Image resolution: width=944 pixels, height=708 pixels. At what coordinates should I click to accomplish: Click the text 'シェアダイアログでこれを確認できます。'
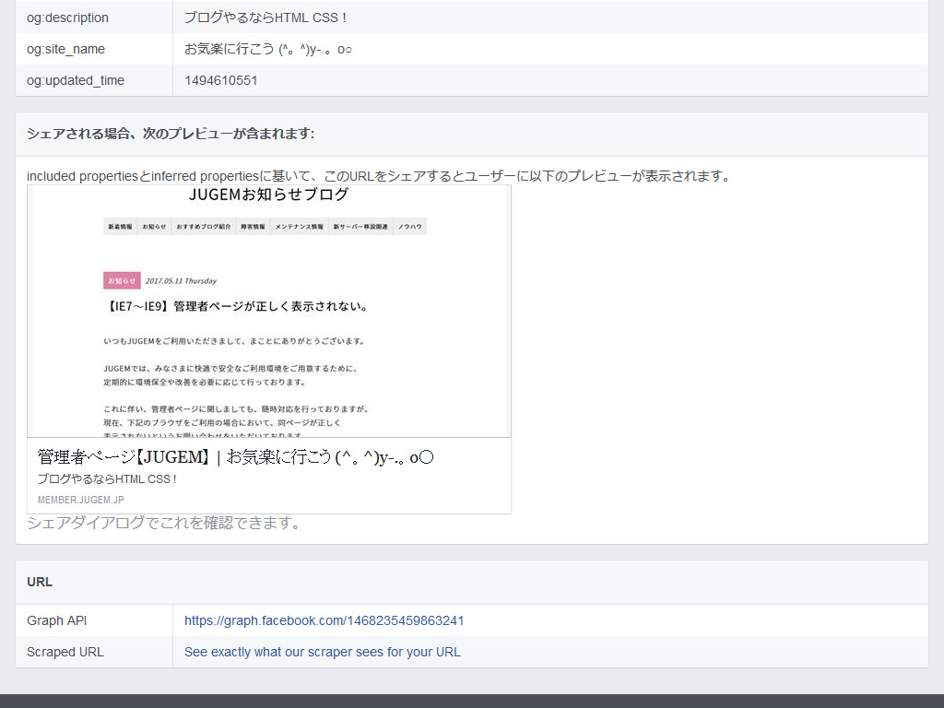[x=164, y=523]
